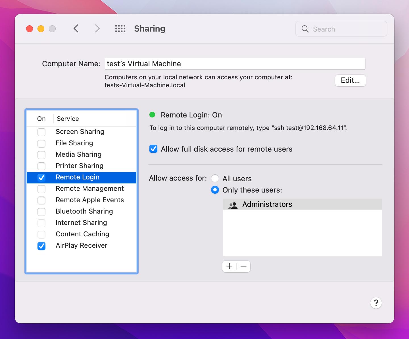Image resolution: width=409 pixels, height=339 pixels.
Task: Select the Printer Sharing service row
Action: (x=82, y=166)
